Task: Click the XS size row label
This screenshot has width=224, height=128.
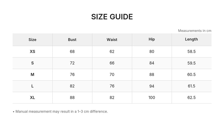Action: tap(32, 52)
